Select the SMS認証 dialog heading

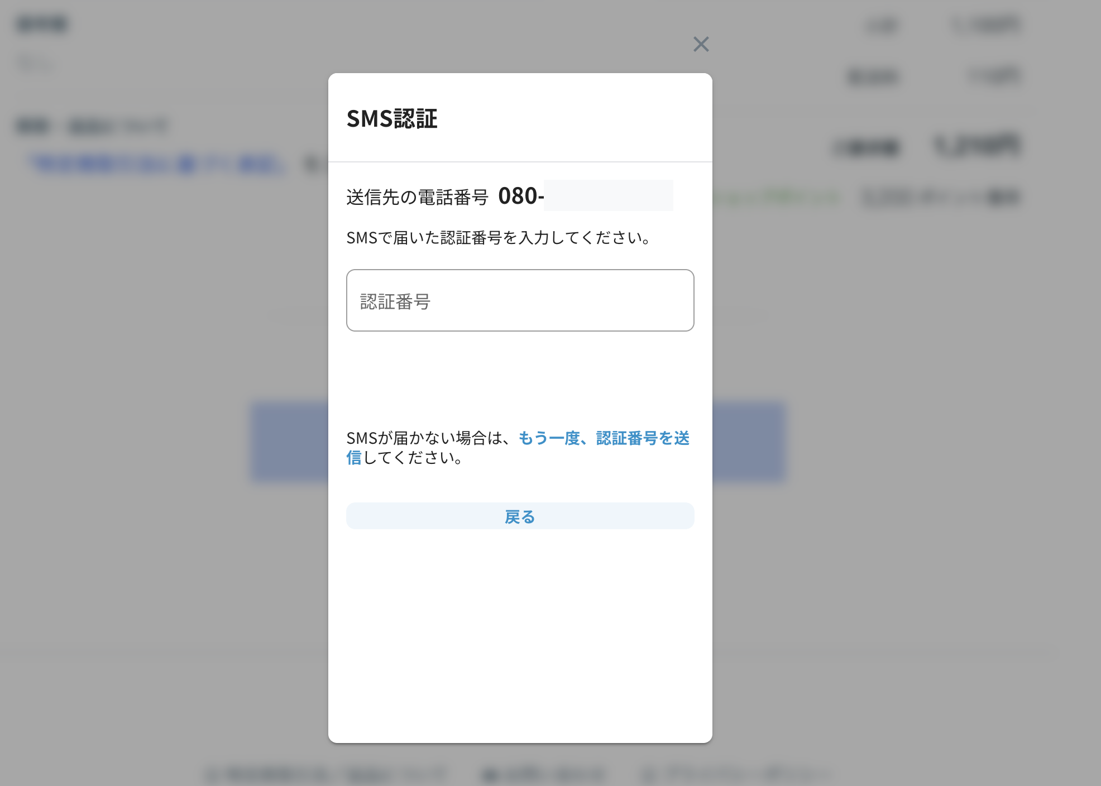(392, 118)
